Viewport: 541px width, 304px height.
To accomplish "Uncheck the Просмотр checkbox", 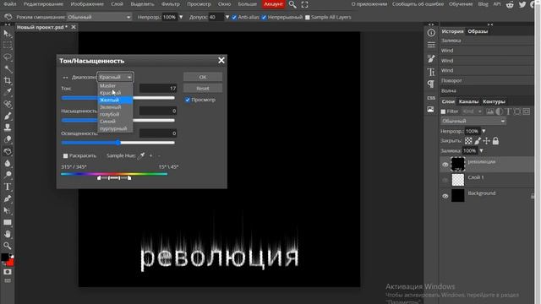I will click(x=188, y=100).
